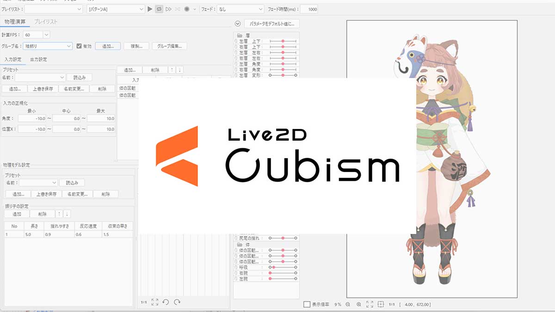Open the フェード dropdown showing なし

240,9
